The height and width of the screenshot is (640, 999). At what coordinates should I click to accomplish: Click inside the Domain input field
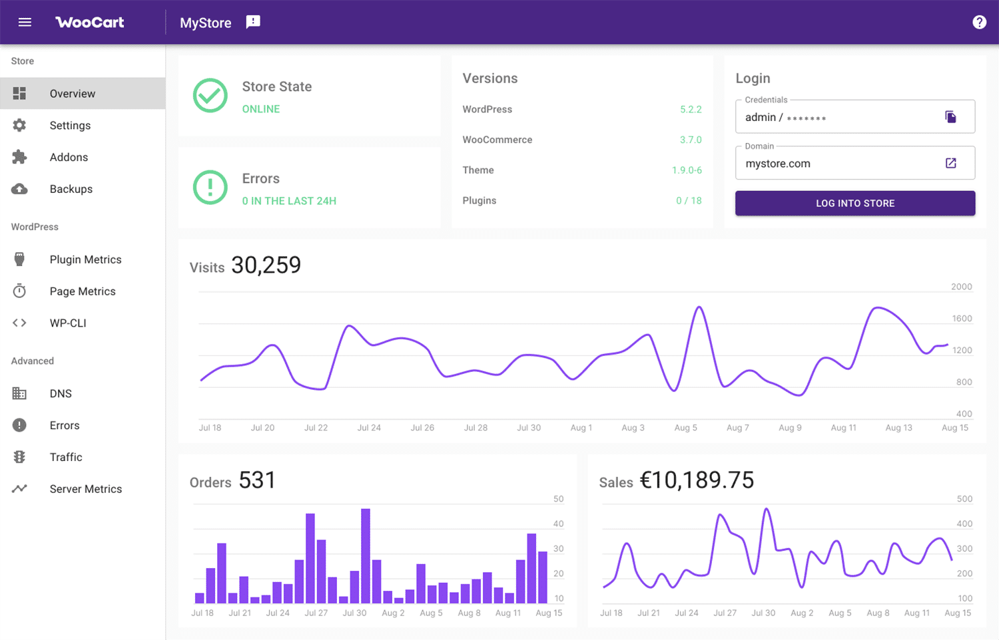832,163
